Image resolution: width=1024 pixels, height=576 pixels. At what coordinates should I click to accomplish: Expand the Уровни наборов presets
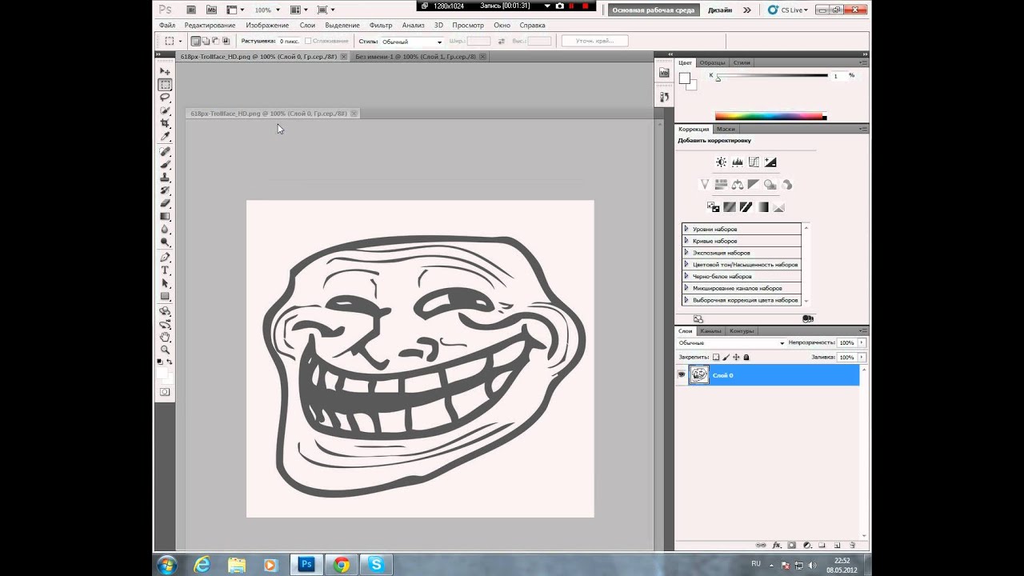coord(686,229)
